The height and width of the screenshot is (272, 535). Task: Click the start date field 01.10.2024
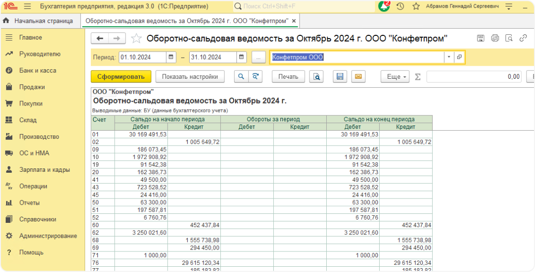tap(143, 57)
